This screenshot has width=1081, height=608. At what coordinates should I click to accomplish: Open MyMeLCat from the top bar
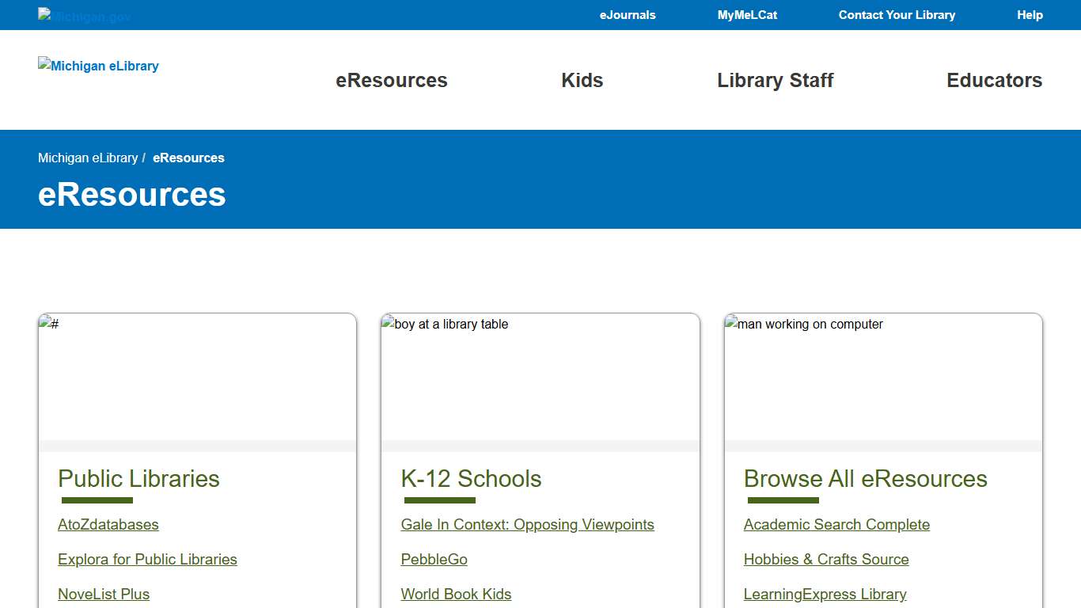[747, 15]
